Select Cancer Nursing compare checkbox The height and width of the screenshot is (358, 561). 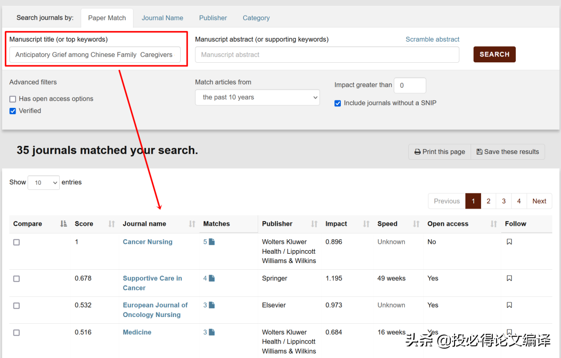[x=17, y=242]
